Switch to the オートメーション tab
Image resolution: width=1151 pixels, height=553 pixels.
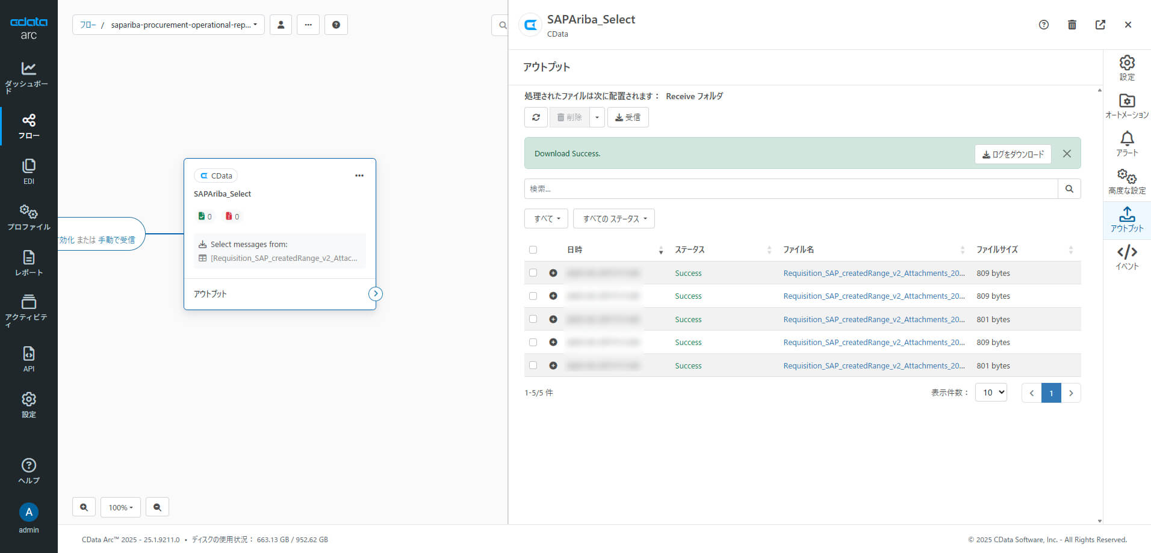pyautogui.click(x=1127, y=106)
